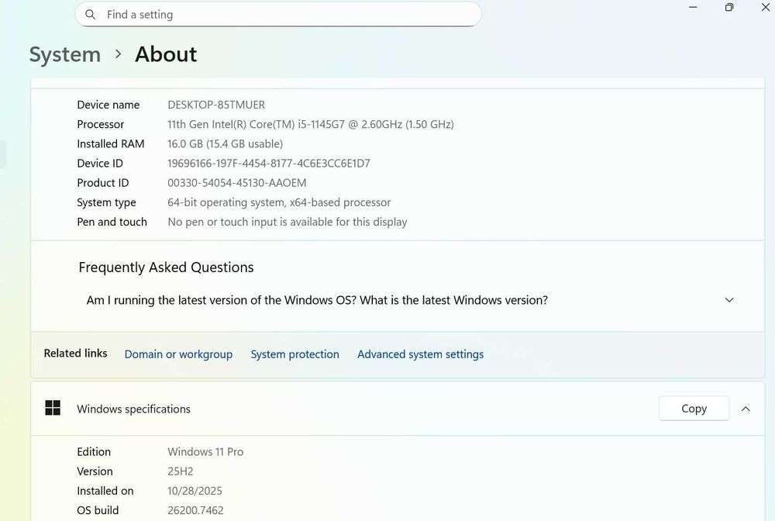Open Advanced system settings link

pos(421,354)
